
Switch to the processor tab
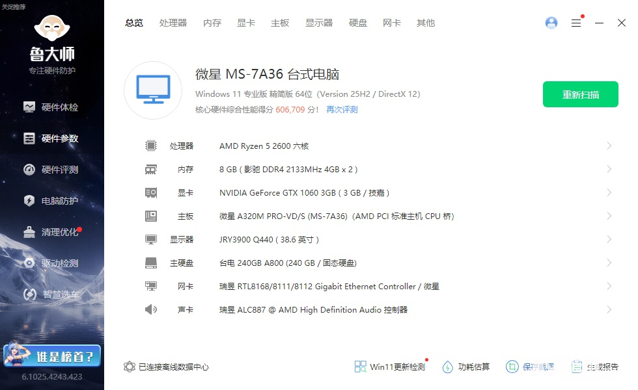coord(173,23)
